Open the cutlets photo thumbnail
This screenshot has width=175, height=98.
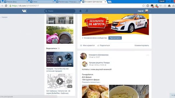[95, 91]
